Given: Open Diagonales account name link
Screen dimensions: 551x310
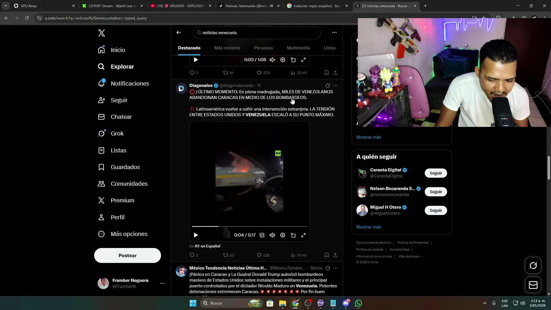Looking at the screenshot, I should click(201, 85).
